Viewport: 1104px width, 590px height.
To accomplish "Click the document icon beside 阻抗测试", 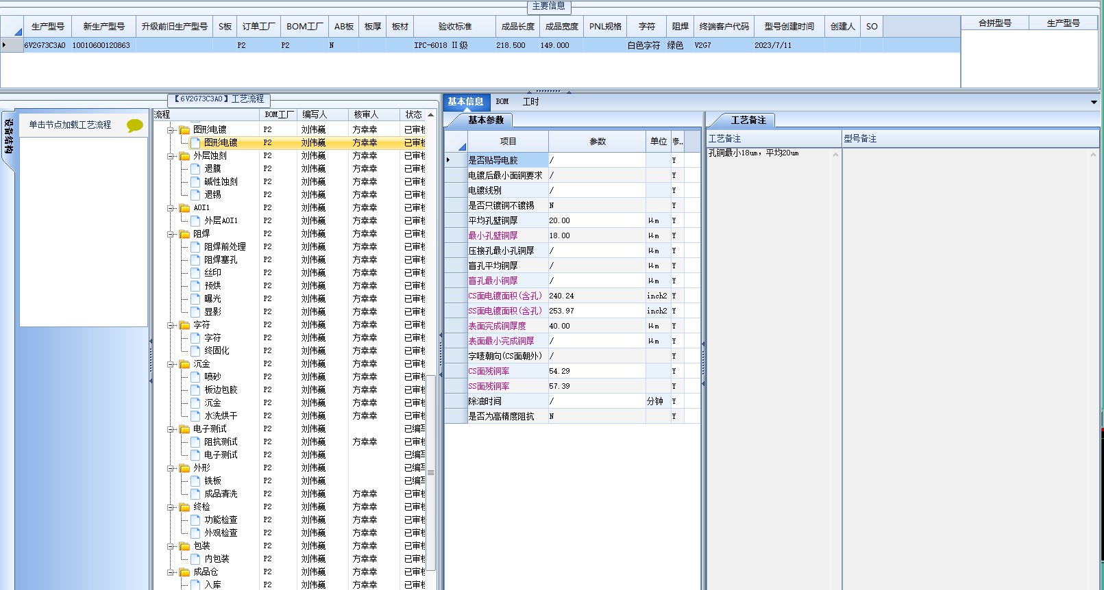I will point(195,441).
